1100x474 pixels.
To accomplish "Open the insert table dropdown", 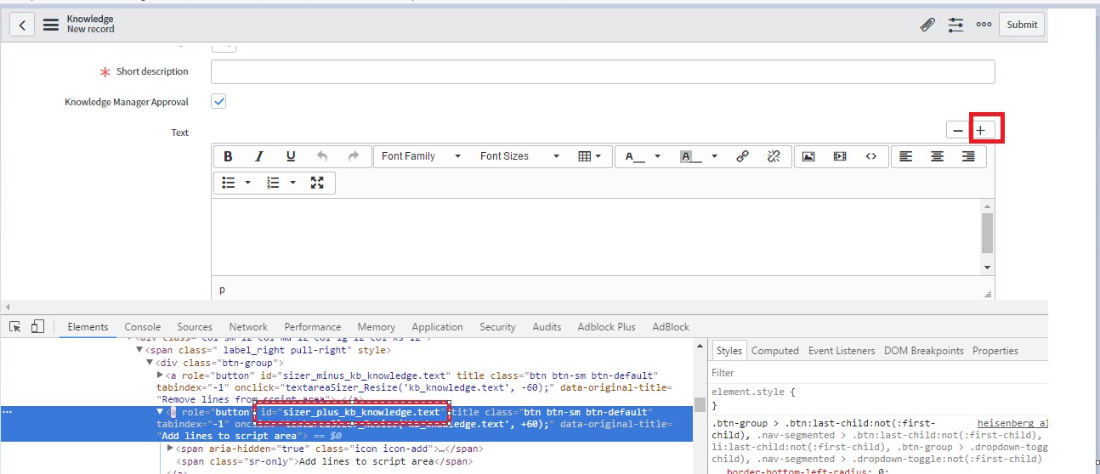I will pyautogui.click(x=589, y=156).
